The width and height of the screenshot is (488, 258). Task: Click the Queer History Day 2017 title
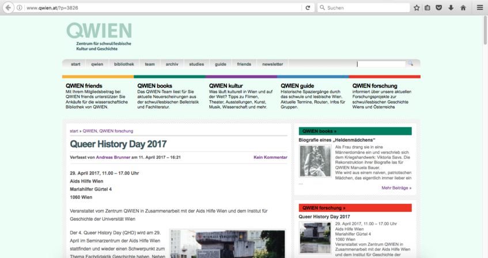[118, 144]
